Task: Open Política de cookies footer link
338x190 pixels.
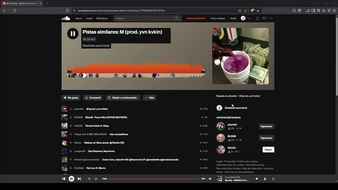Action: [247, 161]
